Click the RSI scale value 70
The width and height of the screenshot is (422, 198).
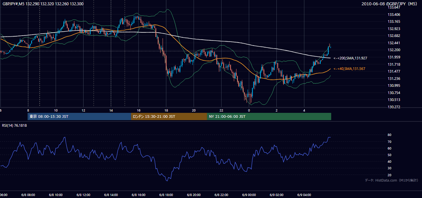[x=390, y=142]
